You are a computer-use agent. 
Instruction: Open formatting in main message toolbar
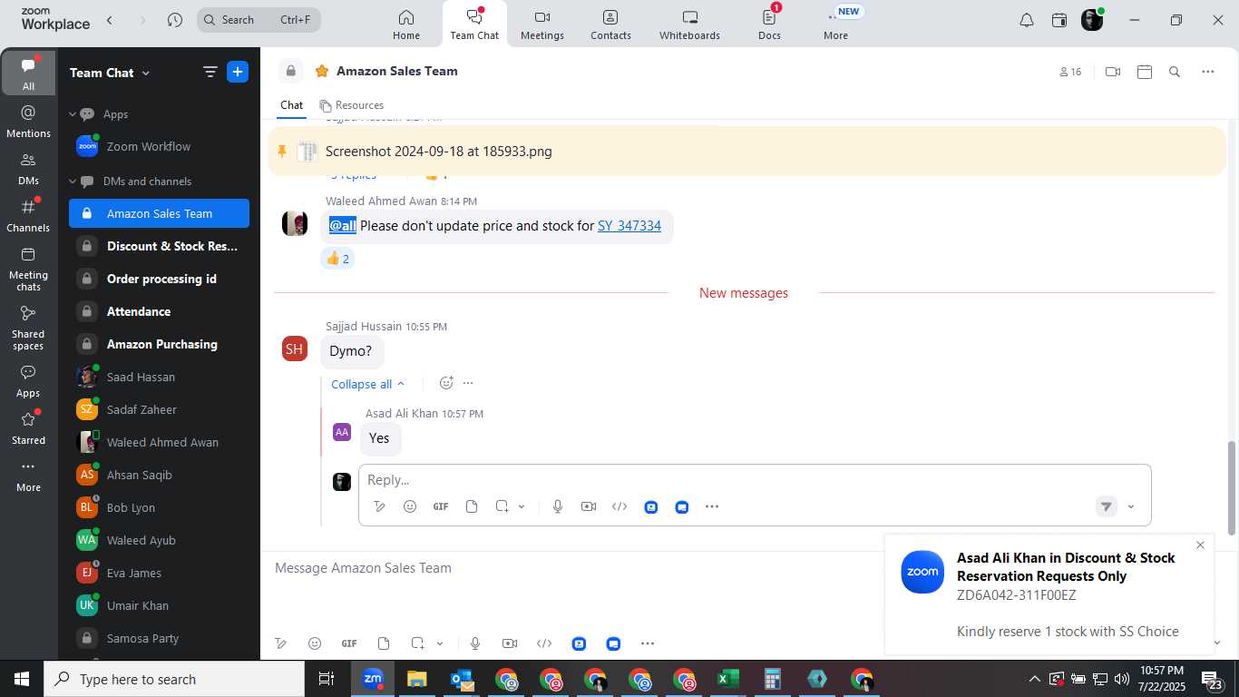tap(281, 643)
